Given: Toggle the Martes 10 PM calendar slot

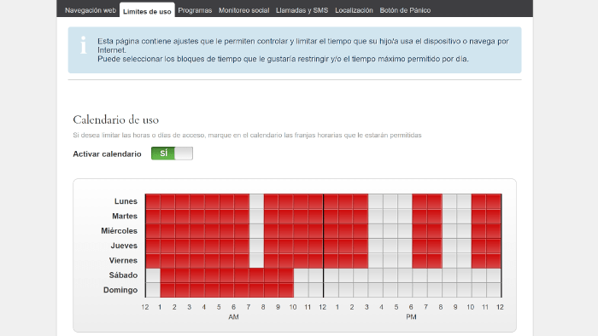Looking at the screenshot, I should click(479, 216).
